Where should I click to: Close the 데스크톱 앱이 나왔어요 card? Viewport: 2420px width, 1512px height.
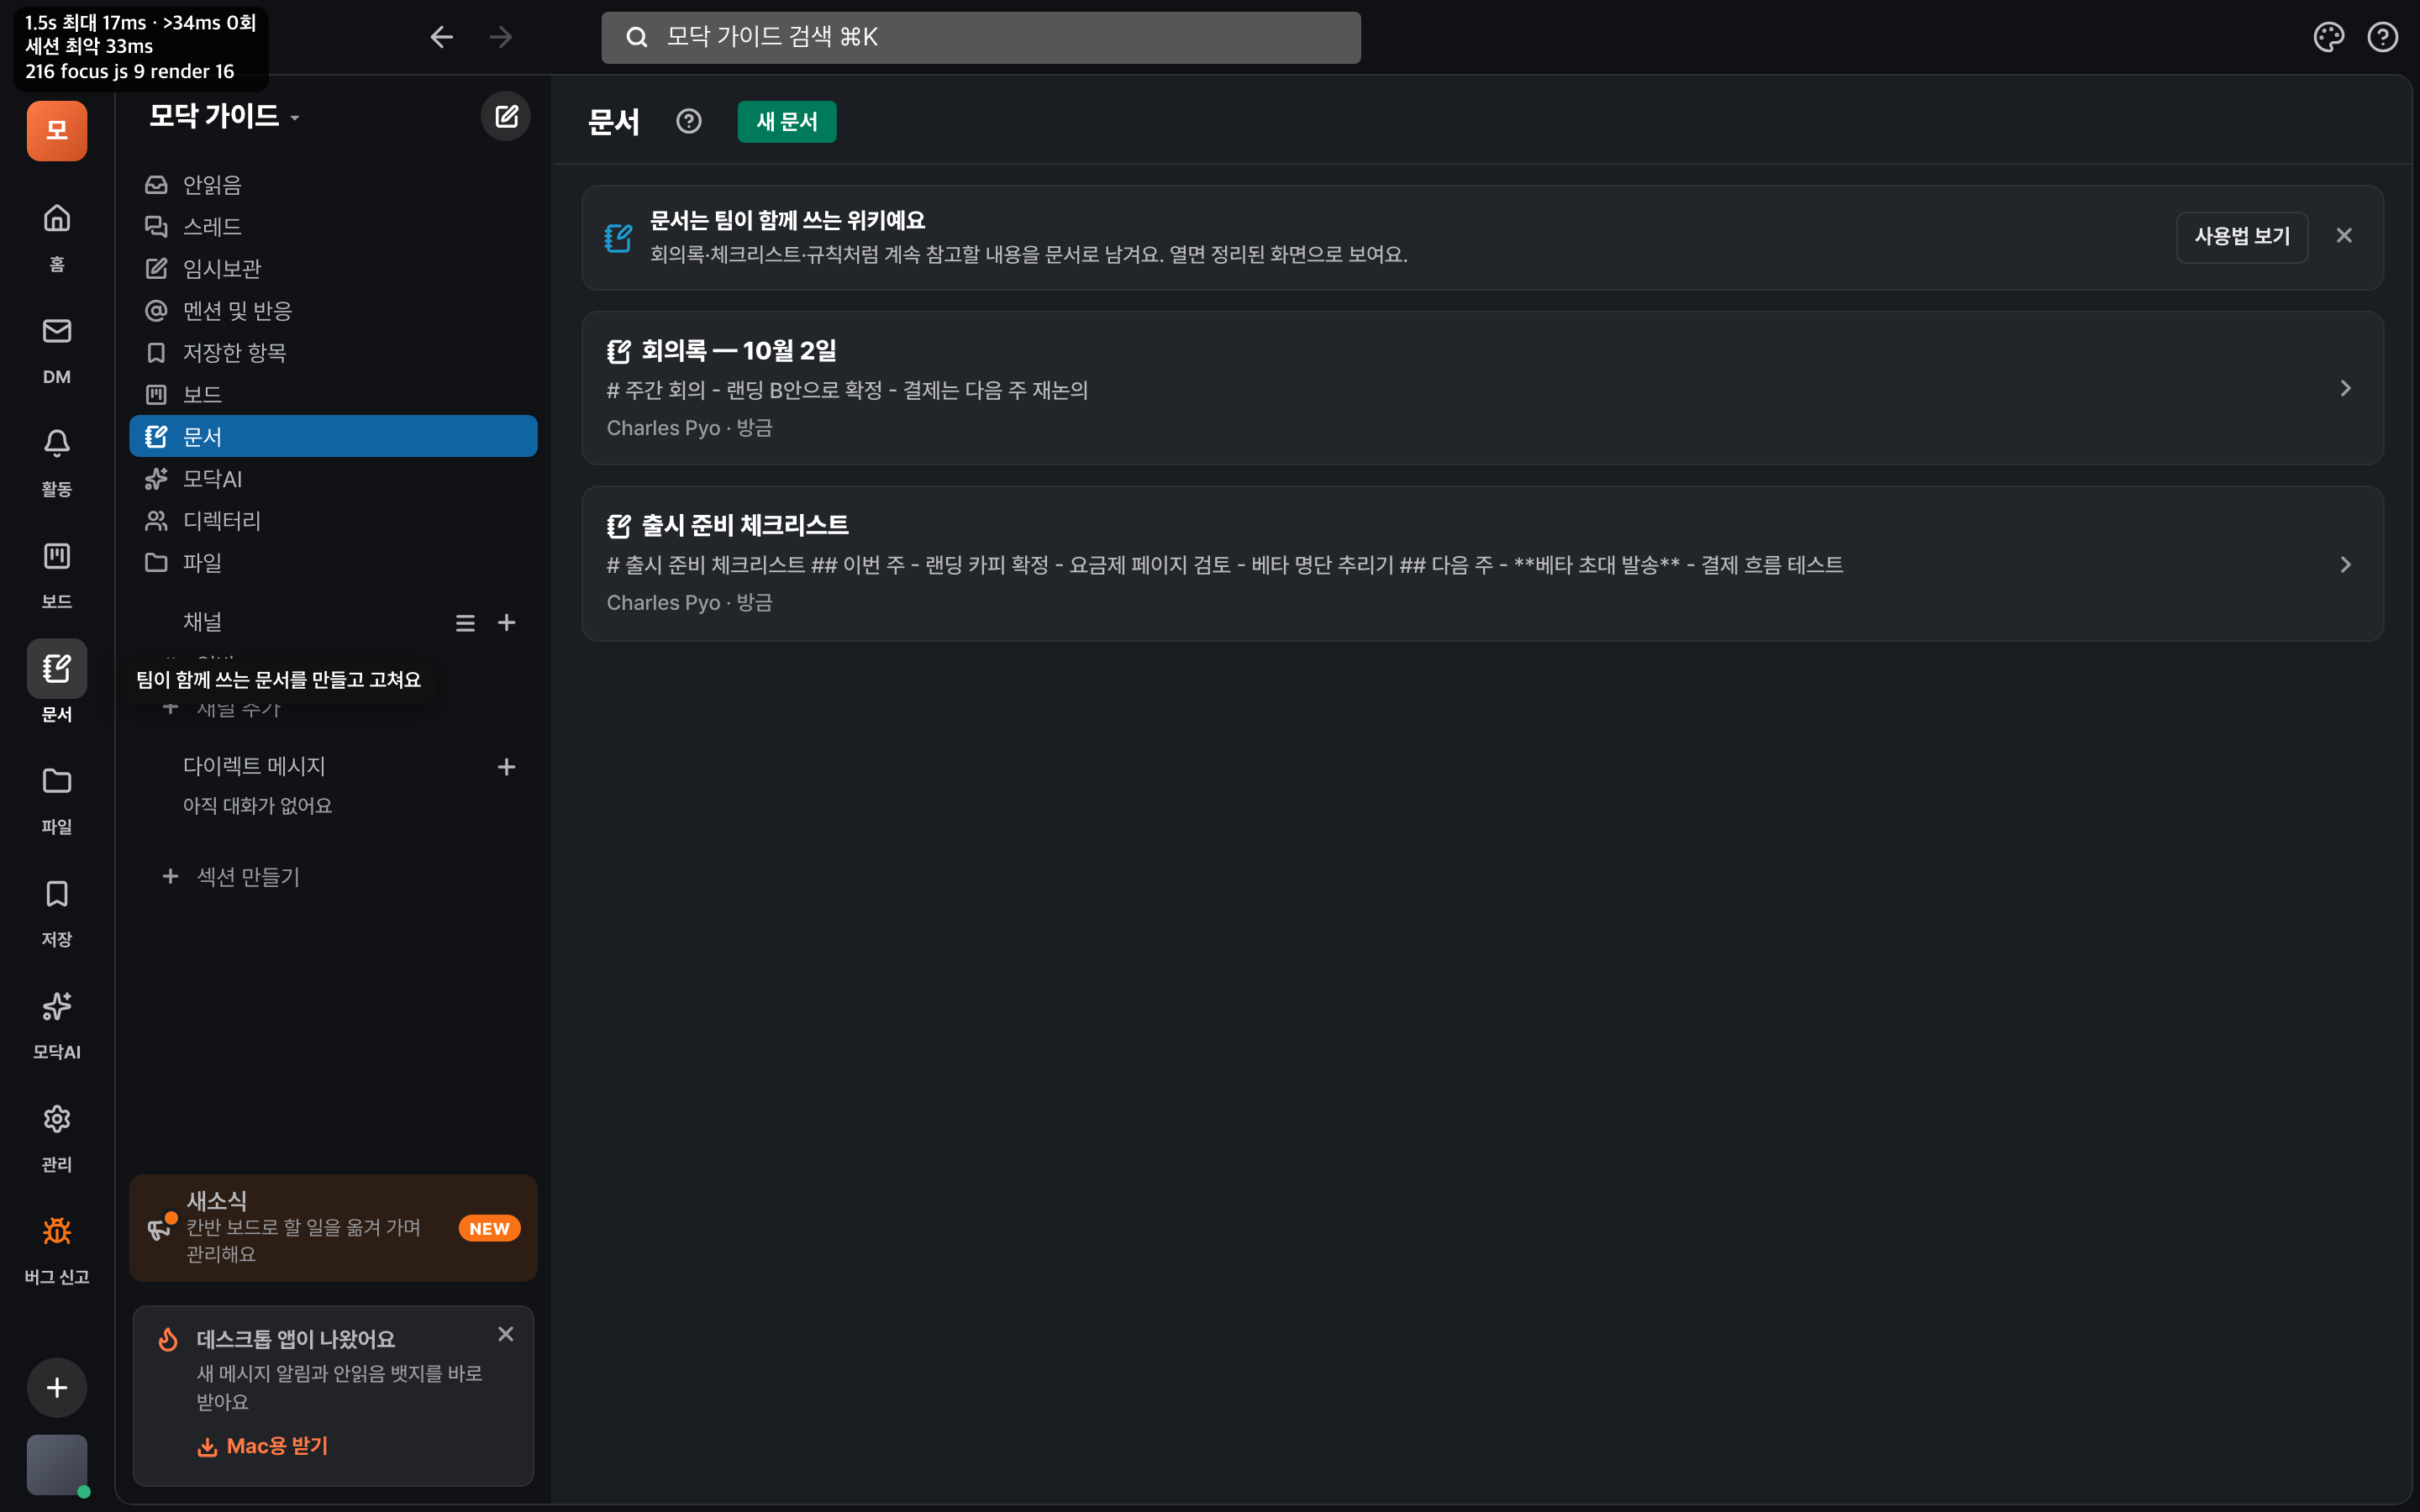coord(506,1334)
